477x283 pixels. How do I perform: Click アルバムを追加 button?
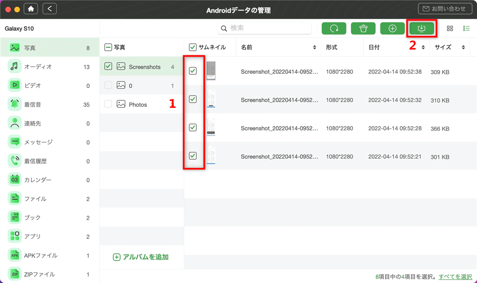tap(141, 257)
